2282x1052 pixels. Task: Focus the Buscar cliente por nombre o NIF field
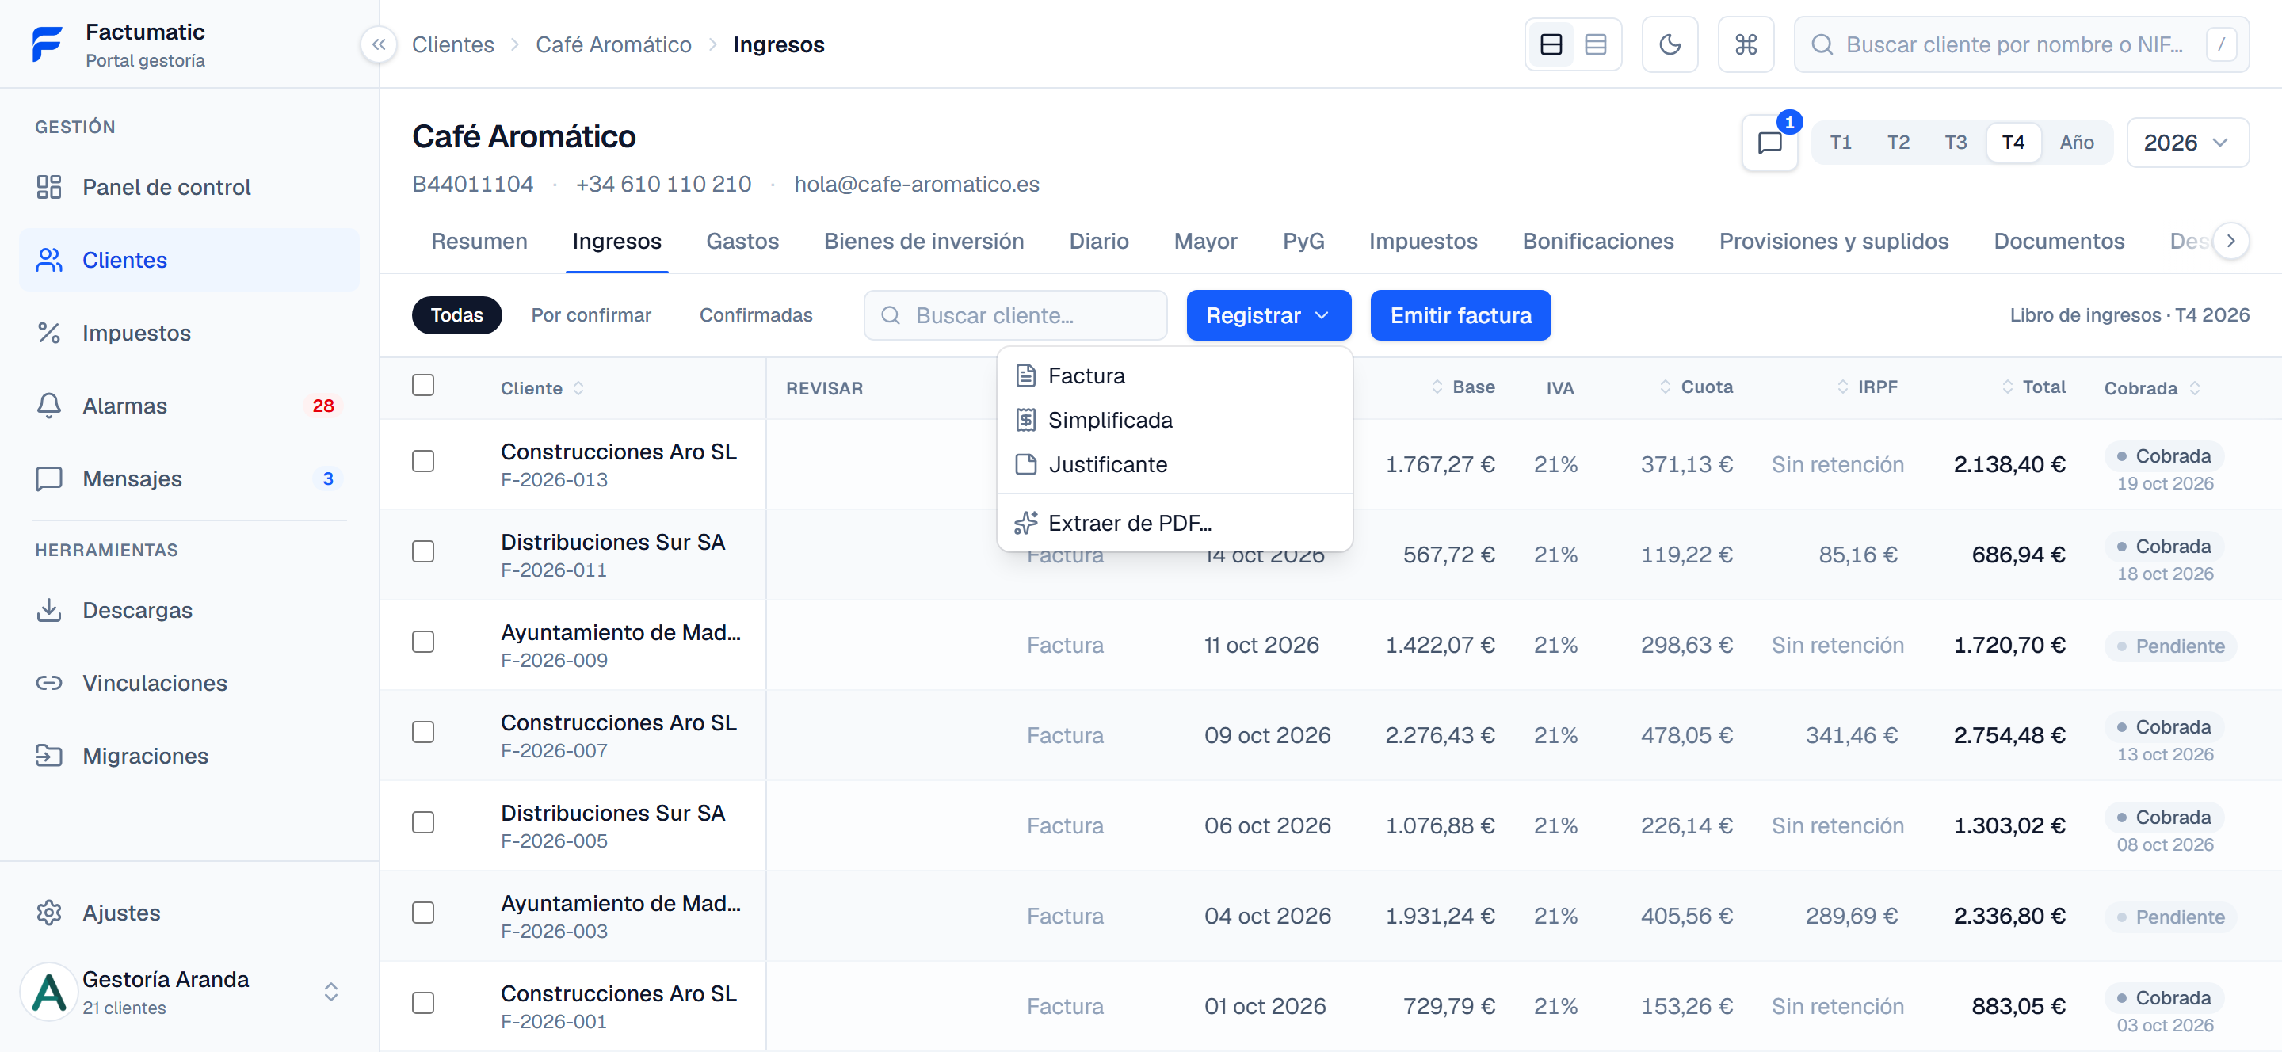coord(2021,44)
